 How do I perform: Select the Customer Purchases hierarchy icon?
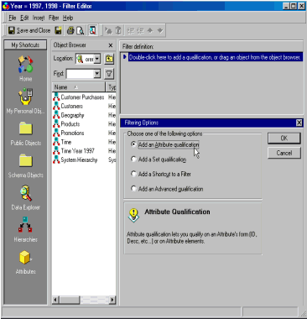tap(56, 97)
